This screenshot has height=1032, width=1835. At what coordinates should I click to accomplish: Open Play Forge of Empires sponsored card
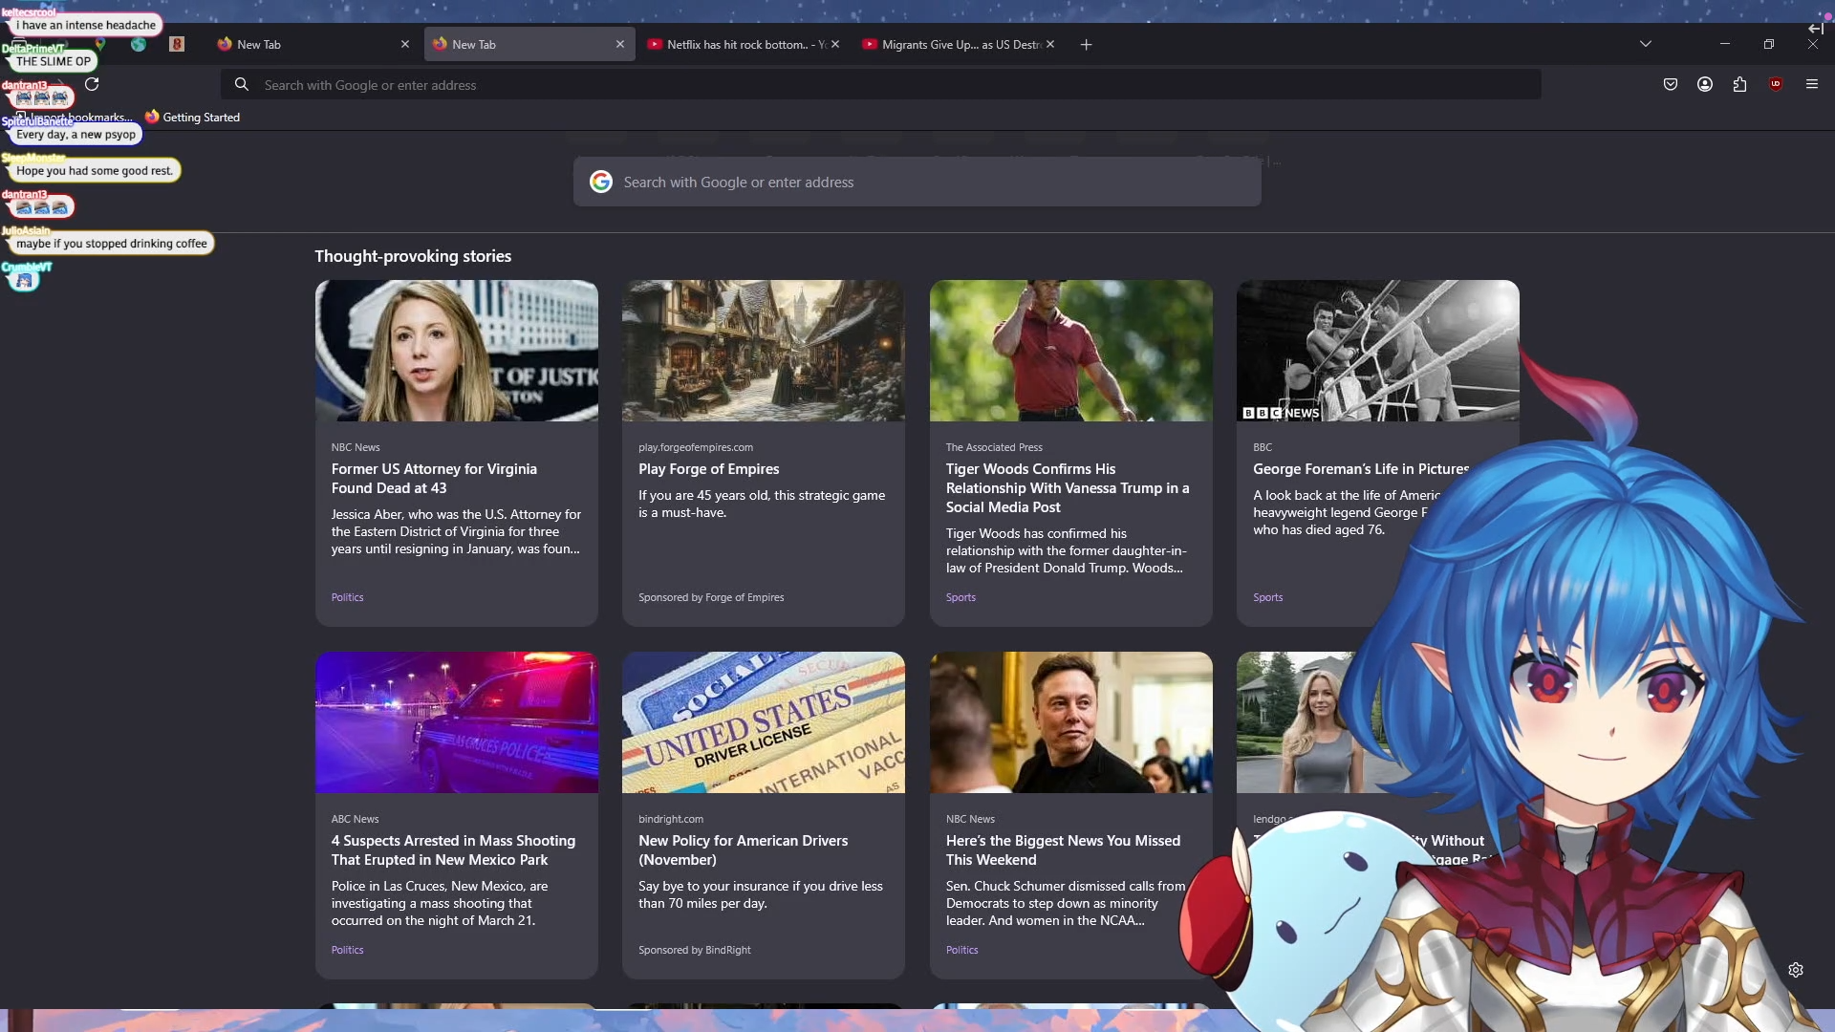pos(708,469)
